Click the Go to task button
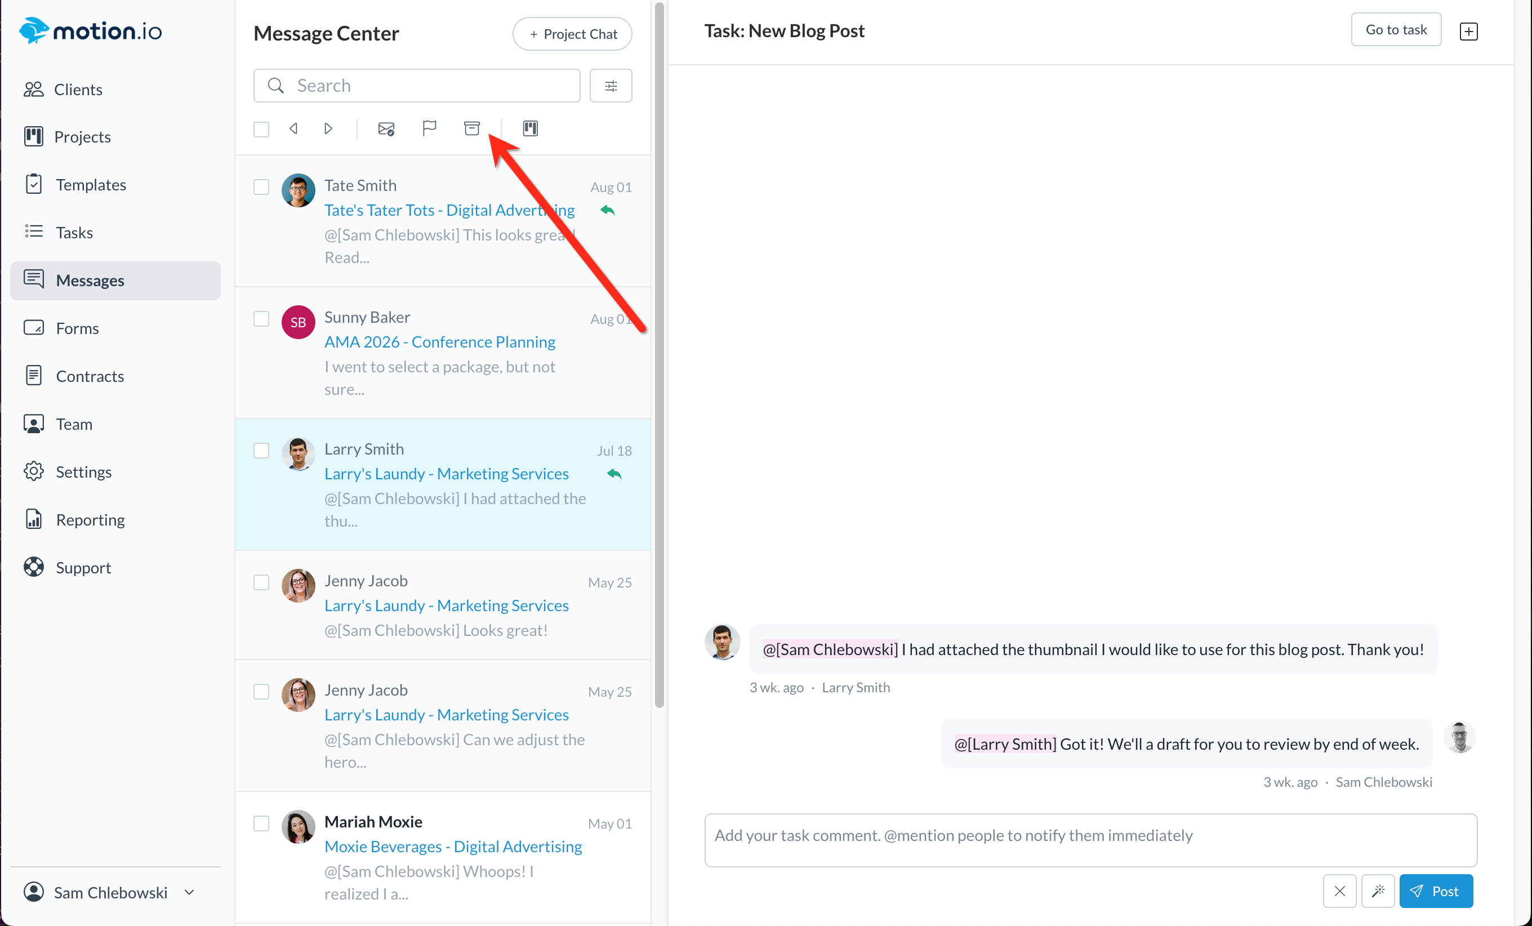The width and height of the screenshot is (1532, 926). (1395, 30)
